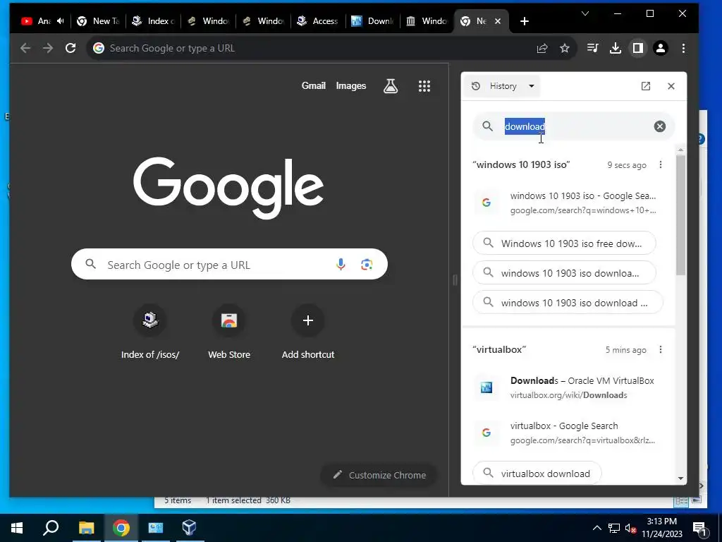Image resolution: width=722 pixels, height=542 pixels.
Task: Open File Explorer from the taskbar
Action: click(x=86, y=528)
